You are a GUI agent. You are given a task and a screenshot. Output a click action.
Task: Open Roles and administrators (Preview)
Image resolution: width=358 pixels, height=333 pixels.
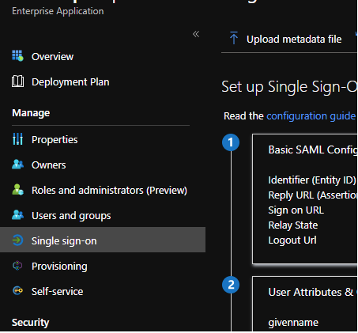pyautogui.click(x=109, y=191)
